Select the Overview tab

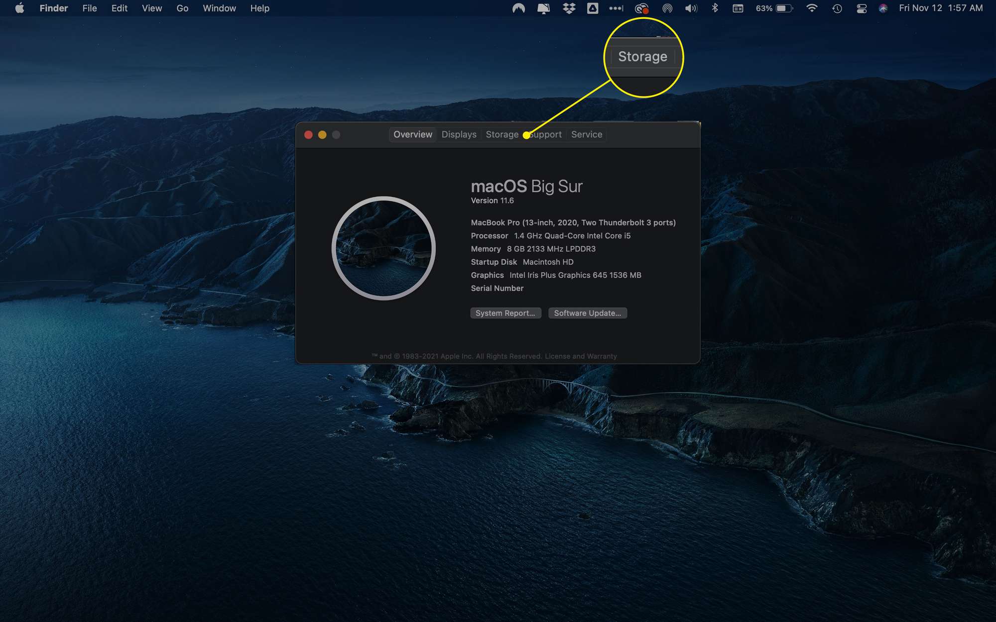[413, 134]
